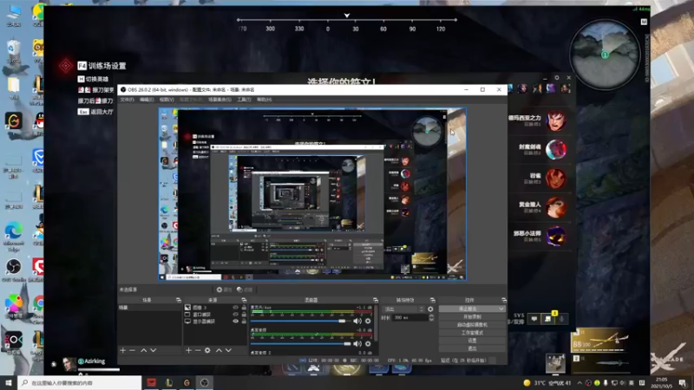Open the scene transition type dropdown
Image resolution: width=694 pixels, height=390 pixels.
tap(403, 309)
